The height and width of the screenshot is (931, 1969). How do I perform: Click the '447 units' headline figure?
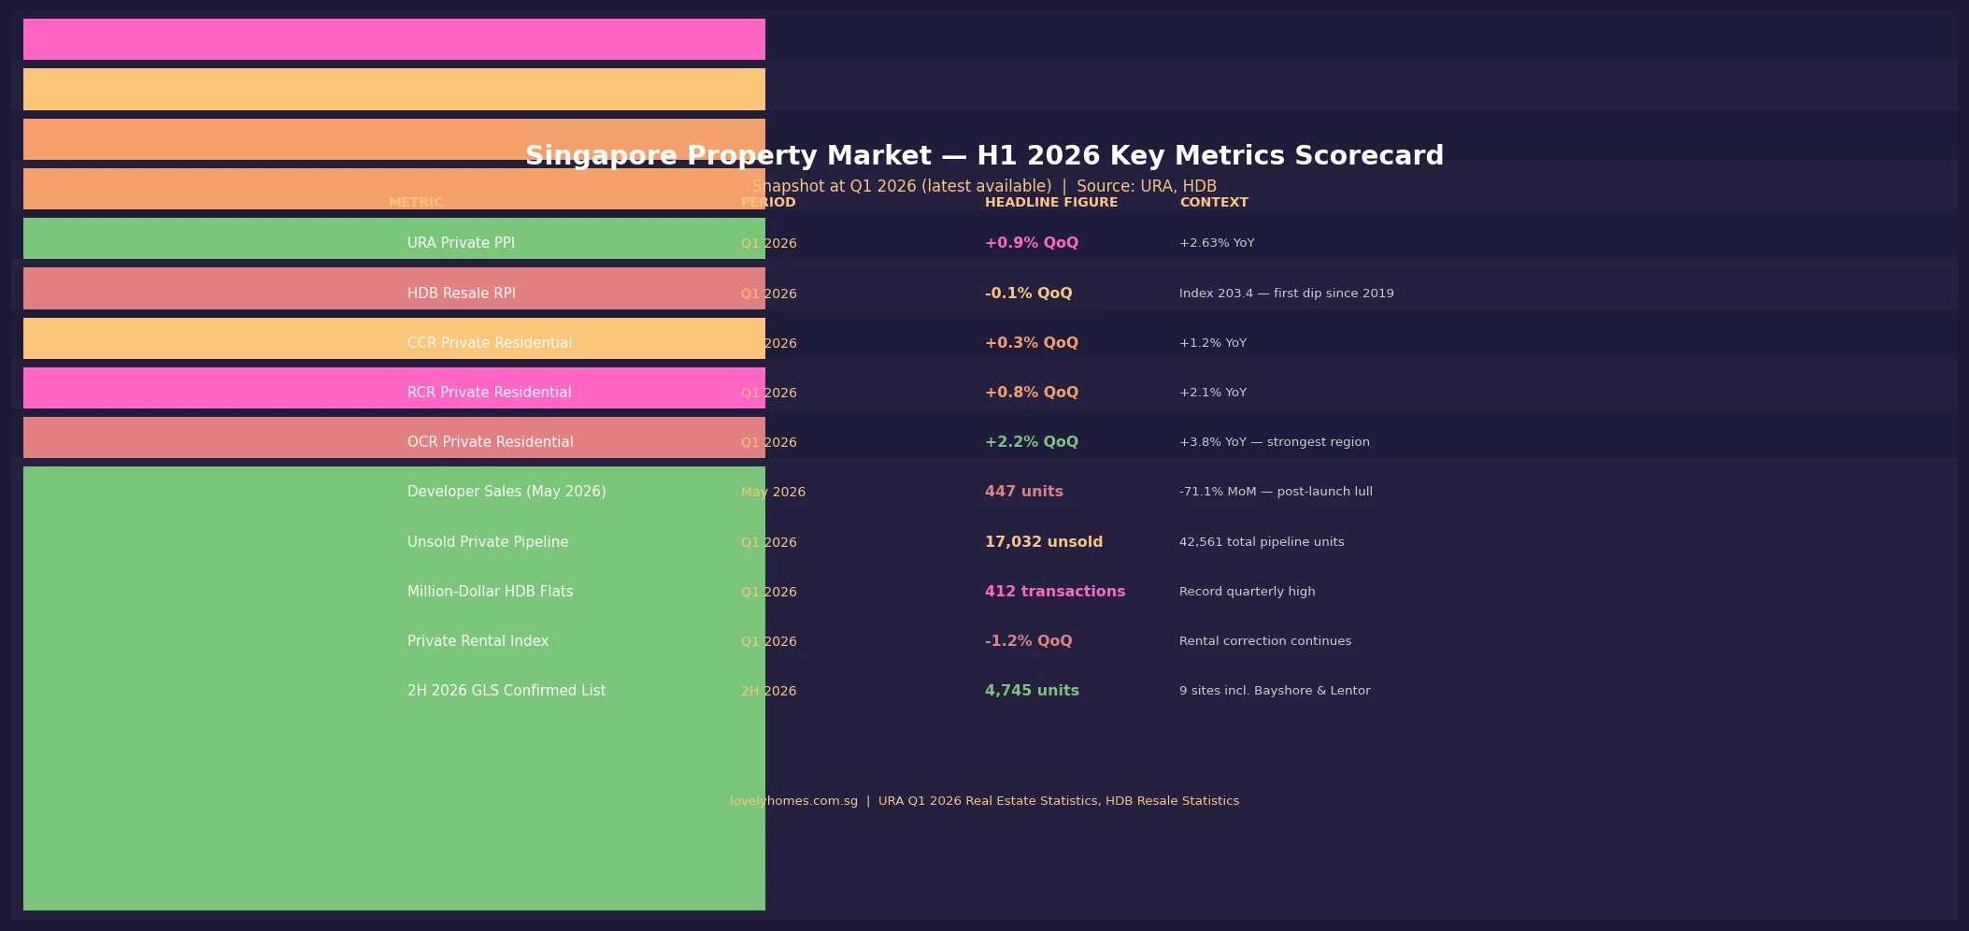pyautogui.click(x=1024, y=492)
